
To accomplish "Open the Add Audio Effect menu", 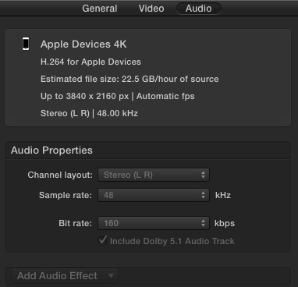I will click(65, 275).
